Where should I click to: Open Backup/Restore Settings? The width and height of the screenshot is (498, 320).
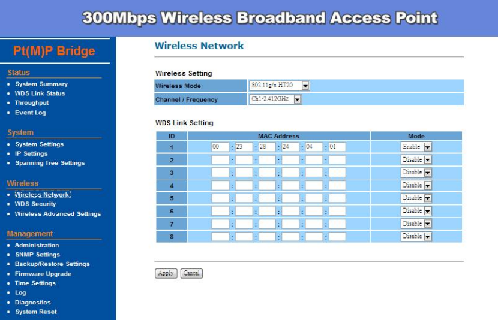click(52, 264)
